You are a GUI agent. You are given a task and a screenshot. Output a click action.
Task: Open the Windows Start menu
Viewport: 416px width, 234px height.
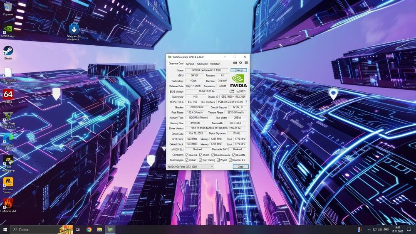tap(5, 229)
